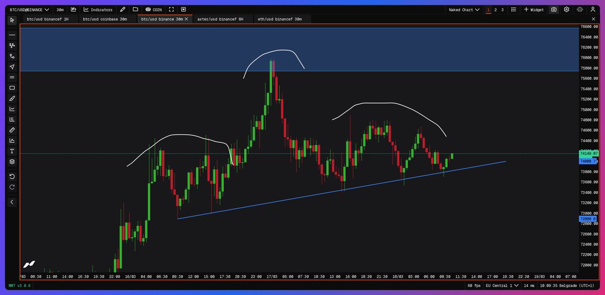This screenshot has width=605, height=295.
Task: Select the path segment drawing tool
Action: coord(12,56)
